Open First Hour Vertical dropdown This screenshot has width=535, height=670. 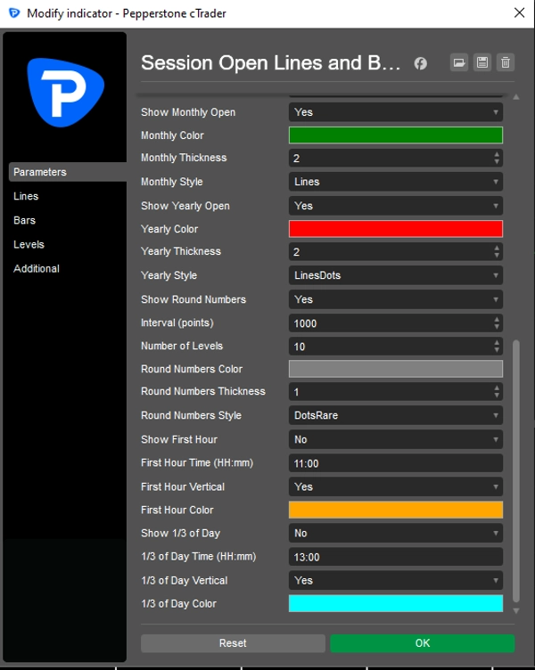click(x=395, y=486)
